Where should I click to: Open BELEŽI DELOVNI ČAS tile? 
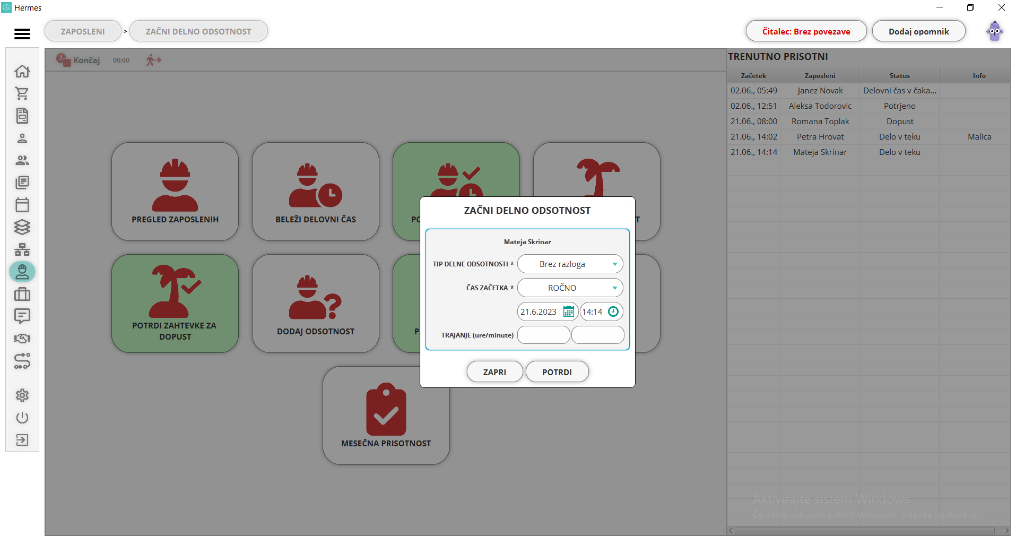pyautogui.click(x=316, y=192)
